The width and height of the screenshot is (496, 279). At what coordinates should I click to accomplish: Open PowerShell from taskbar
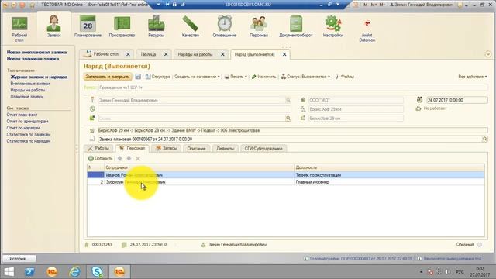[30, 271]
